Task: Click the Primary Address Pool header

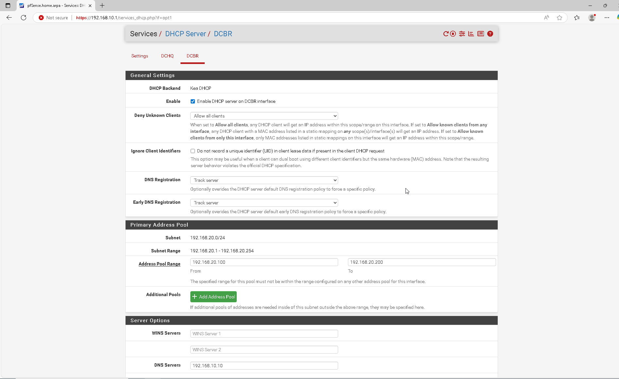Action: click(x=312, y=225)
